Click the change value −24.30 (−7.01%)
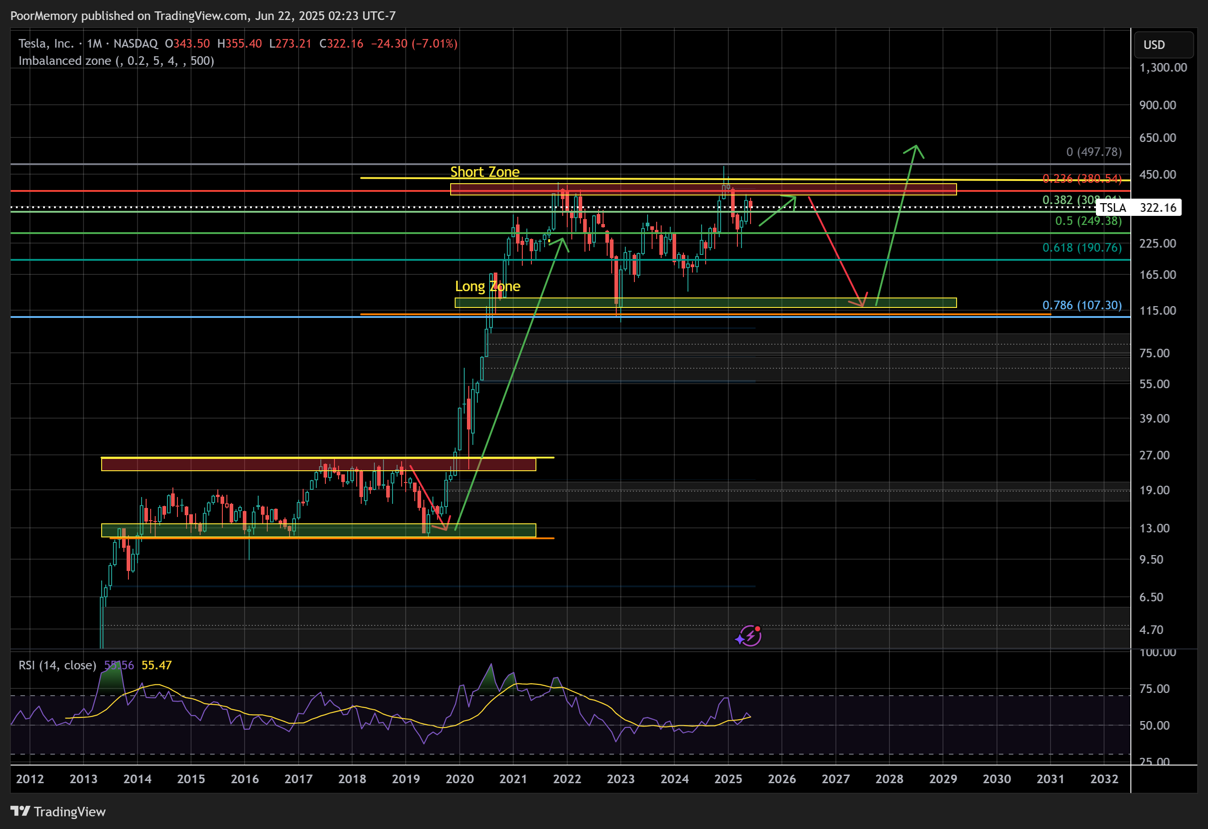 pos(414,44)
